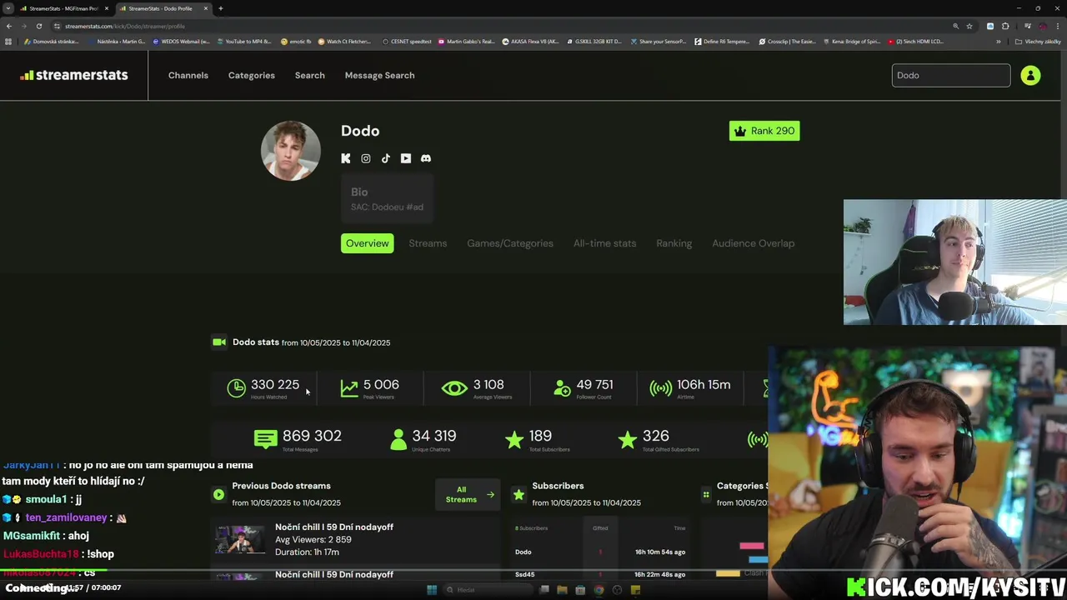Open the YouTube to MP4 bookmark

coord(245,42)
